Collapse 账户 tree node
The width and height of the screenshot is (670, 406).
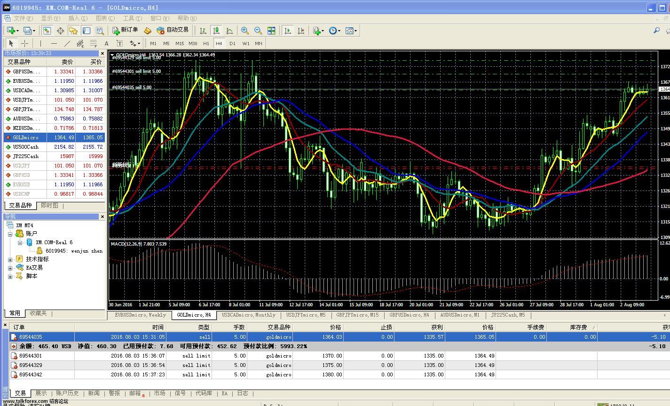10,234
